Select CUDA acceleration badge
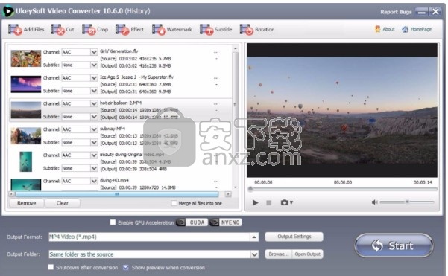This screenshot has height=276, width=448. (x=192, y=222)
